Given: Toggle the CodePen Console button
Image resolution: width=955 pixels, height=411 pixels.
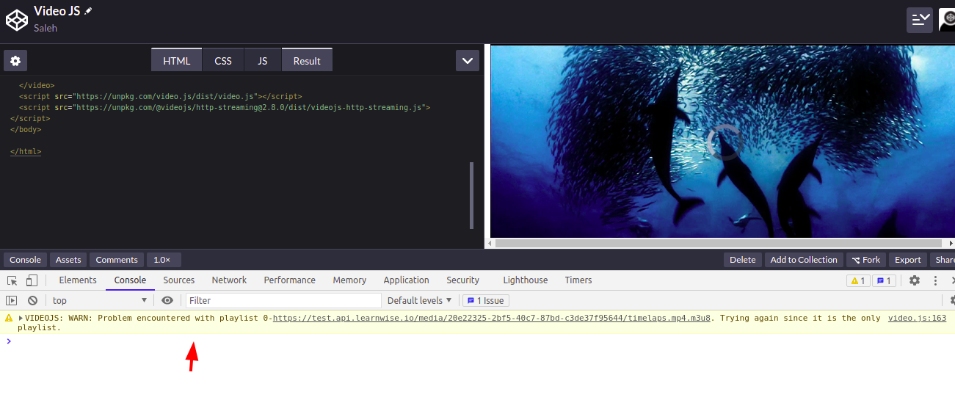Looking at the screenshot, I should (x=25, y=260).
